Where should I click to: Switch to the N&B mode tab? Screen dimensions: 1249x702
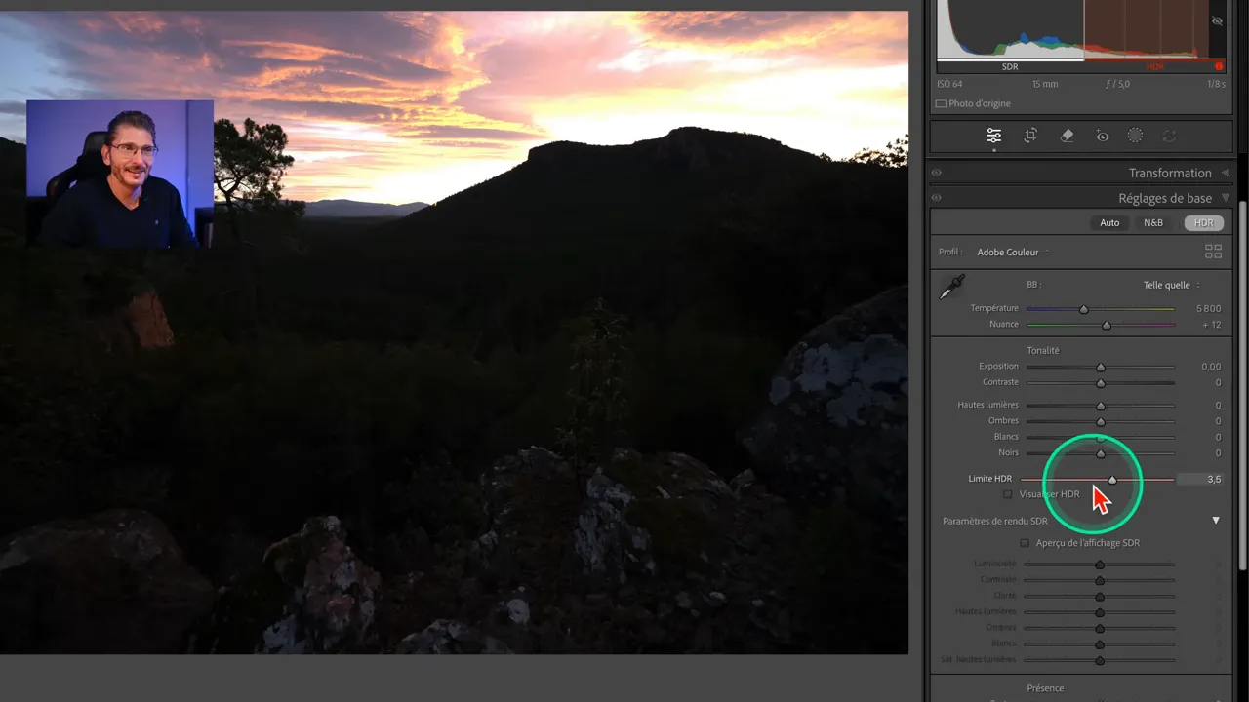pos(1152,222)
